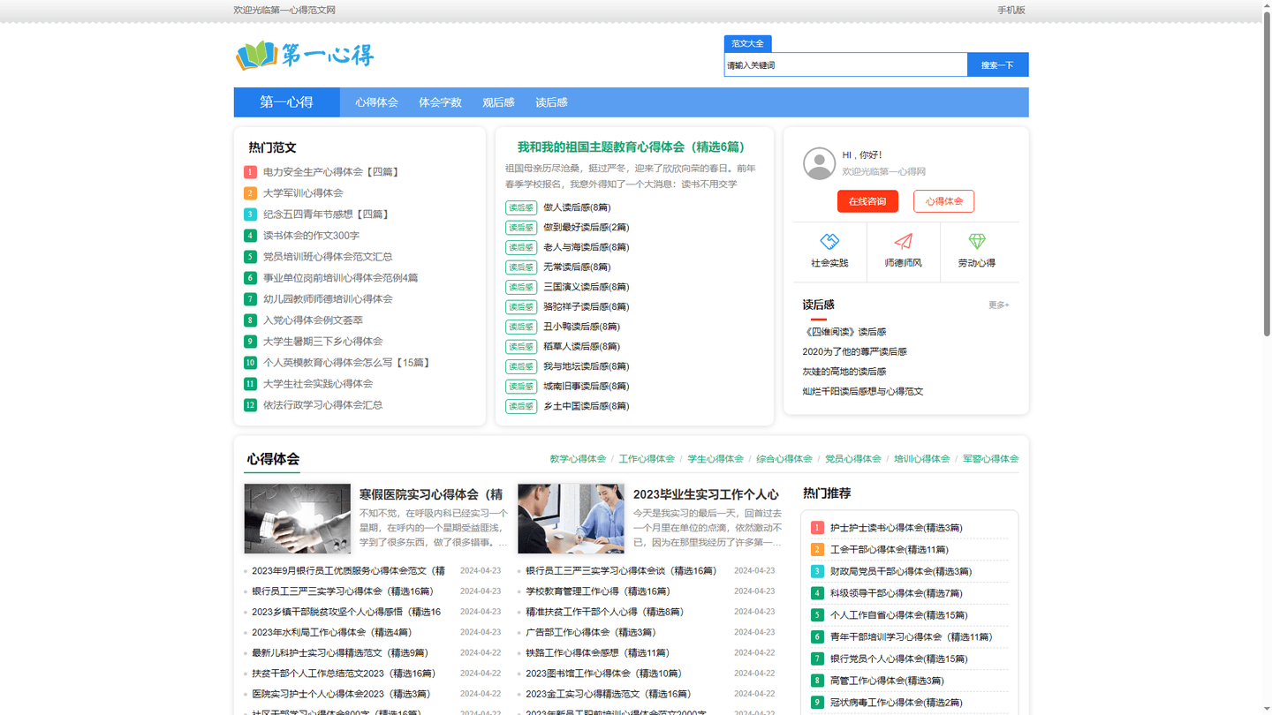Open 我和我的祖国主题教育心得体会 headline
Image resolution: width=1272 pixels, height=715 pixels.
pos(631,147)
